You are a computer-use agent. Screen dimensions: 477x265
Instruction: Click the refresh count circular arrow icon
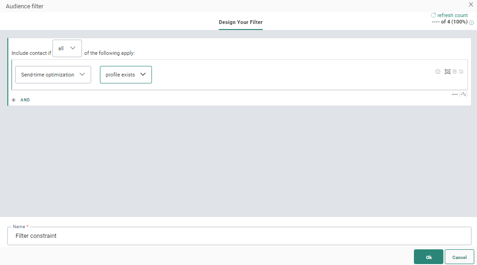[433, 15]
